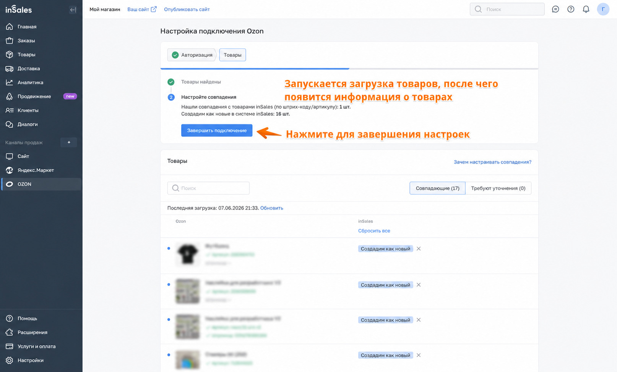617x372 pixels.
Task: Click Создадим как новый on second row
Action: pyautogui.click(x=385, y=285)
